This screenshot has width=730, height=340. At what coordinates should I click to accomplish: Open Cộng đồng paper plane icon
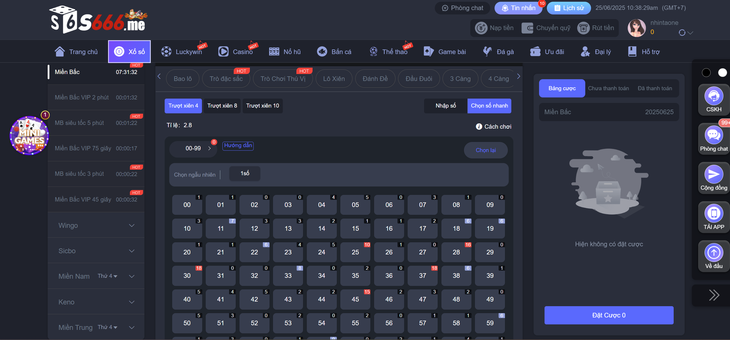click(714, 174)
